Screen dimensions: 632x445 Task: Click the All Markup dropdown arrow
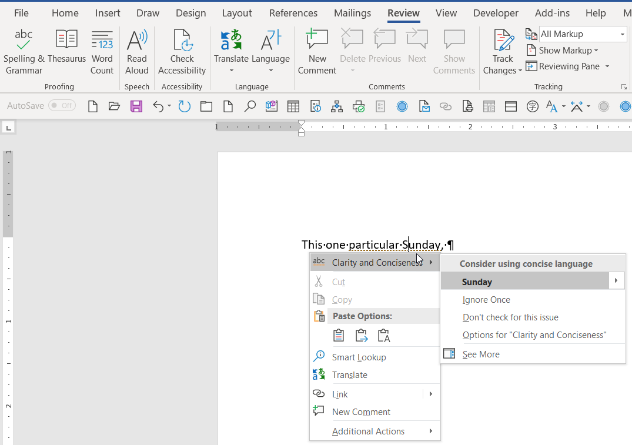[x=623, y=34]
